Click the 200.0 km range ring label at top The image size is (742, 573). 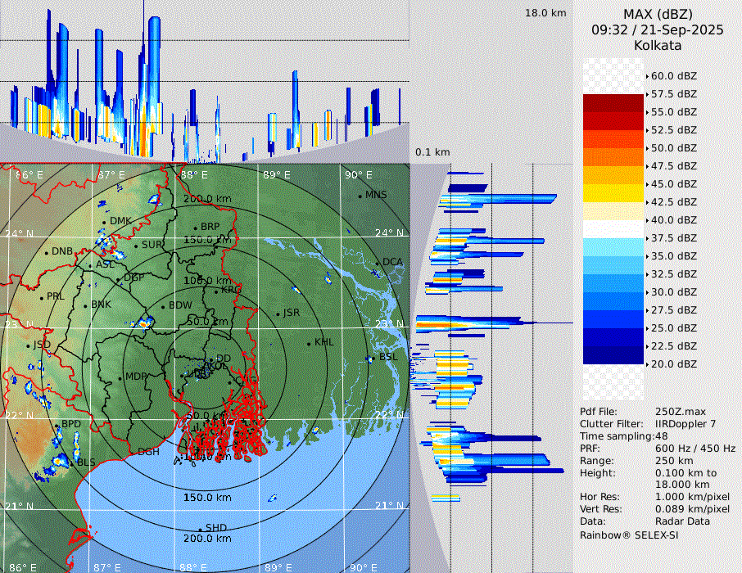pyautogui.click(x=207, y=199)
